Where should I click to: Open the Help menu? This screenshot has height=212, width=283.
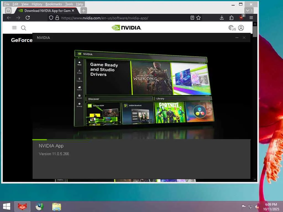click(80, 4)
